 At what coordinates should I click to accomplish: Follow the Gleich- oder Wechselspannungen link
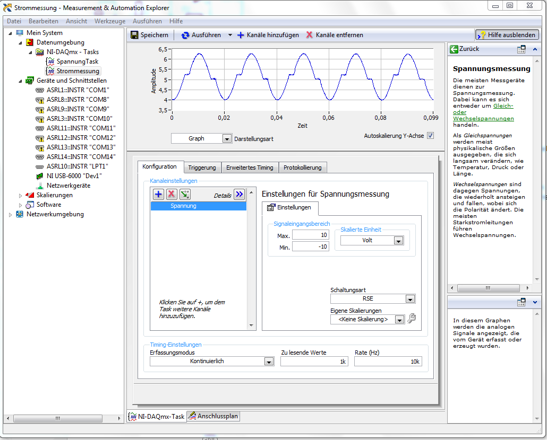click(x=483, y=112)
